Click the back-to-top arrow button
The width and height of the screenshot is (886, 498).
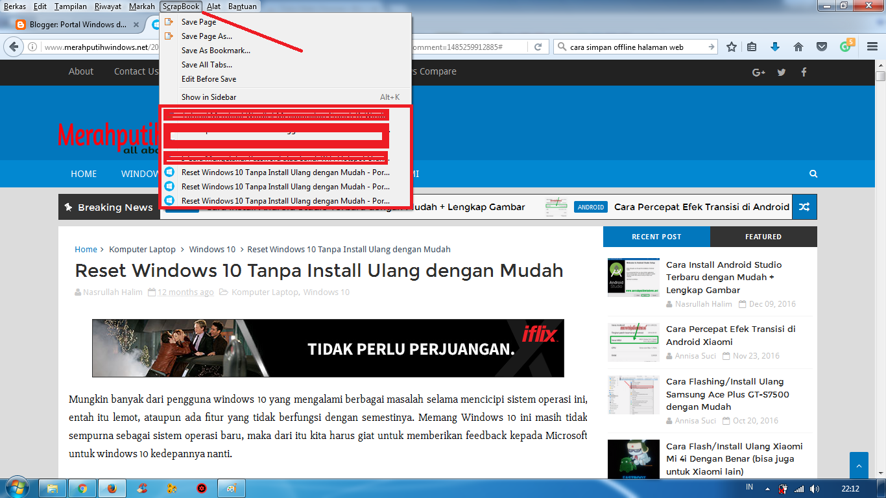pyautogui.click(x=859, y=466)
